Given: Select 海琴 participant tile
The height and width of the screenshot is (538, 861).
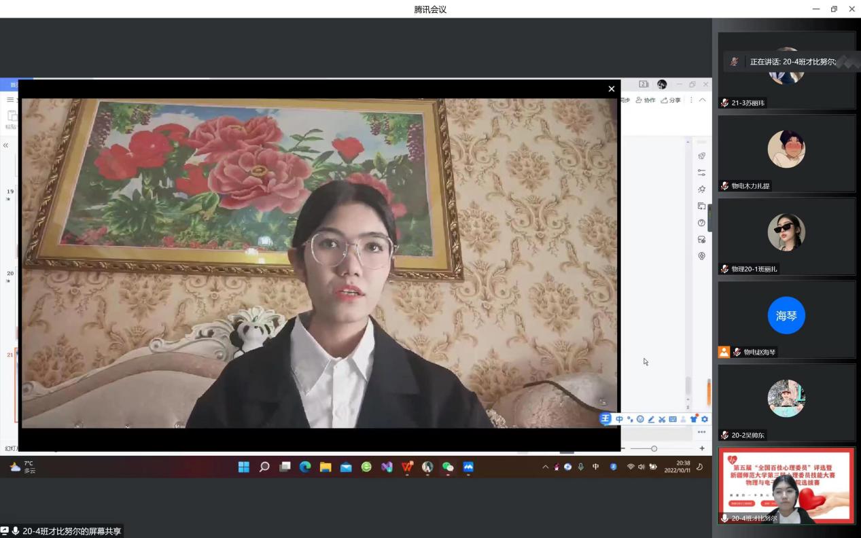Looking at the screenshot, I should click(x=786, y=319).
